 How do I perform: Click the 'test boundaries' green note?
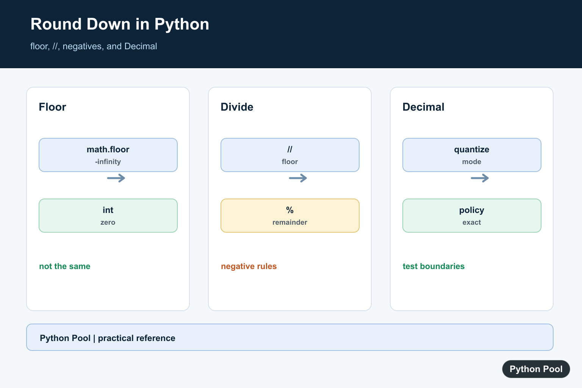click(433, 266)
